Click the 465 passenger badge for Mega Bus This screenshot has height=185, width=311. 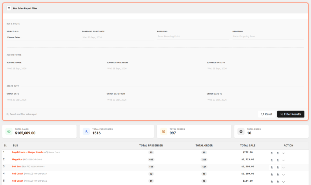click(x=151, y=159)
